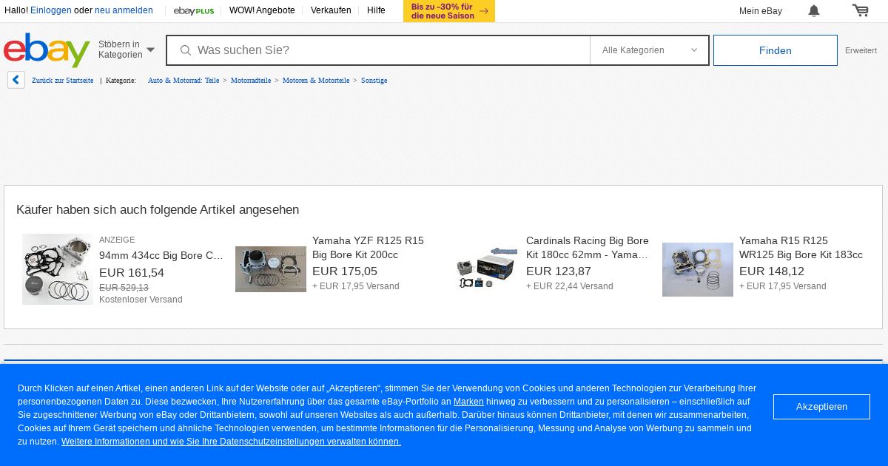The height and width of the screenshot is (466, 888).
Task: Open the Yamaha YZF R125 R15 thumbnail
Action: (271, 269)
